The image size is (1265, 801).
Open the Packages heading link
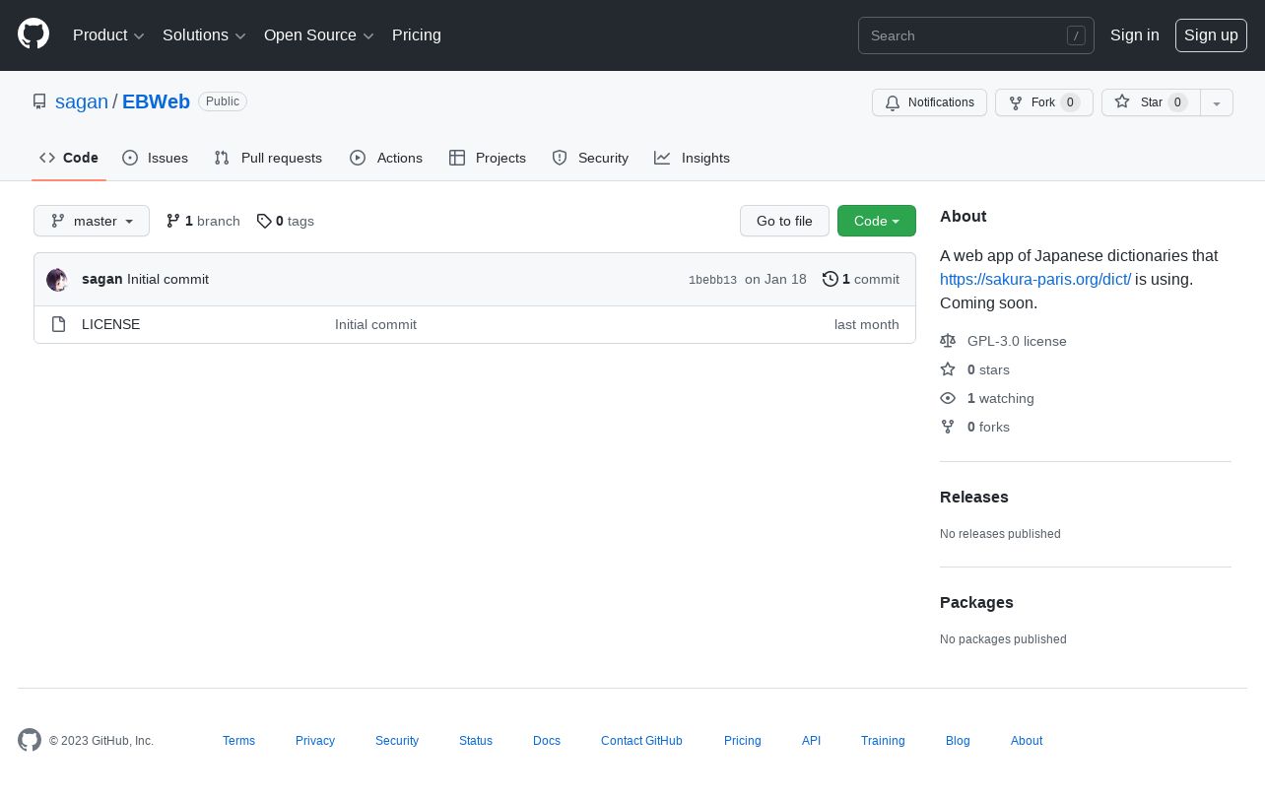[976, 602]
